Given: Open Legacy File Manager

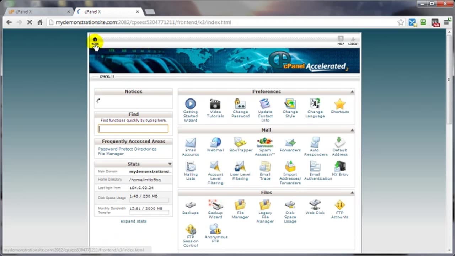Looking at the screenshot, I should pos(265,211).
